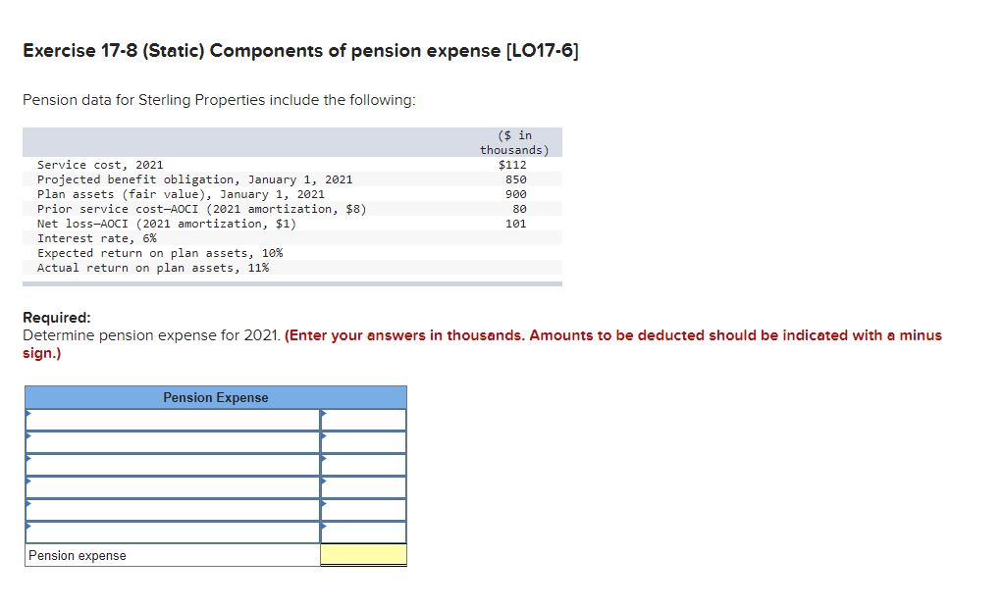Click the fifth row amount input cell
Screen dimensions: 1003x609
point(363,509)
